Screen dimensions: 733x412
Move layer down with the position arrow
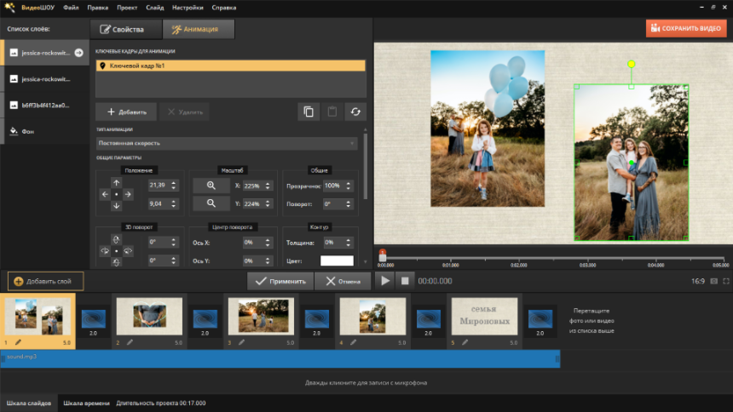pos(117,206)
